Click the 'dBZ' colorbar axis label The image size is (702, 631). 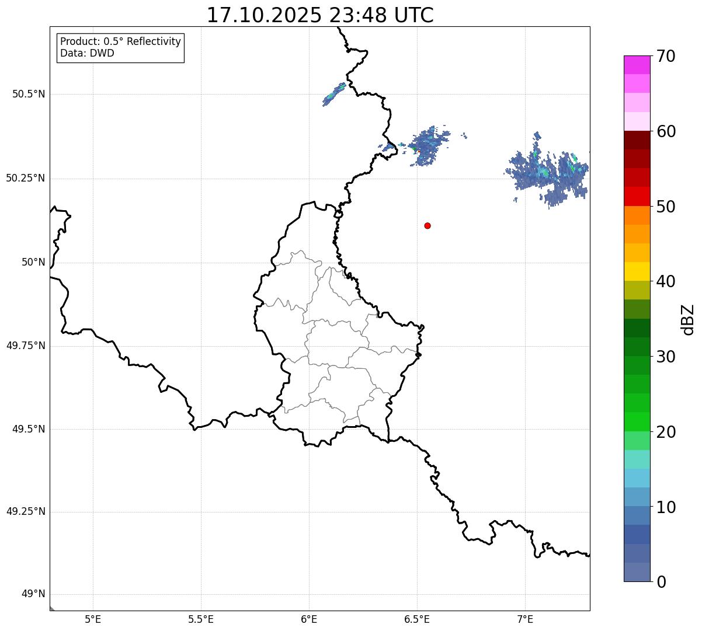point(688,319)
